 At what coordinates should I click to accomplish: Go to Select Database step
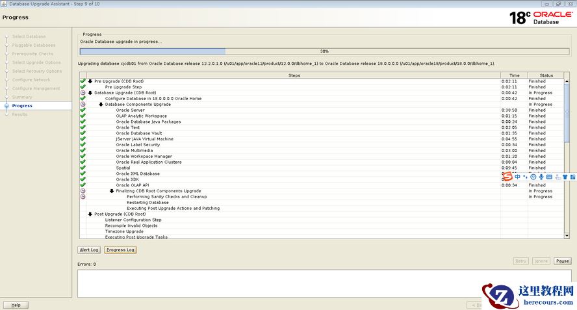[29, 36]
